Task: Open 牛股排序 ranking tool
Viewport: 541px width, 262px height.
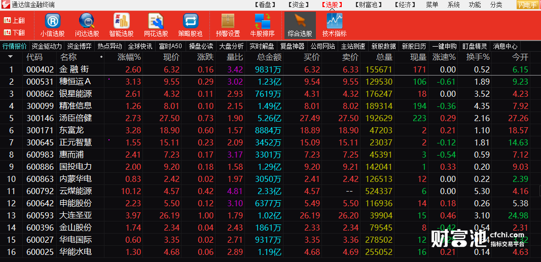Action: (263, 25)
